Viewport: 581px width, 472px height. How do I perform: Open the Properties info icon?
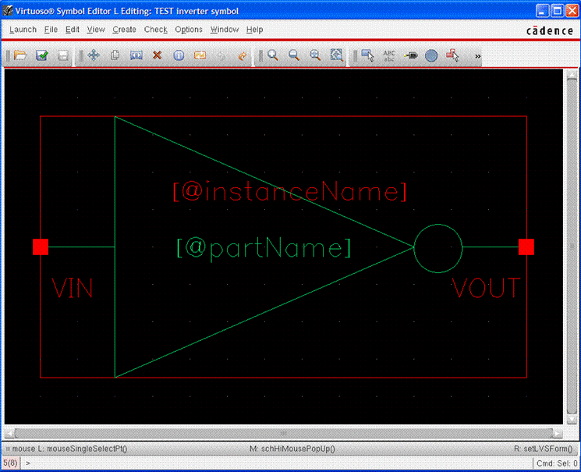point(179,56)
